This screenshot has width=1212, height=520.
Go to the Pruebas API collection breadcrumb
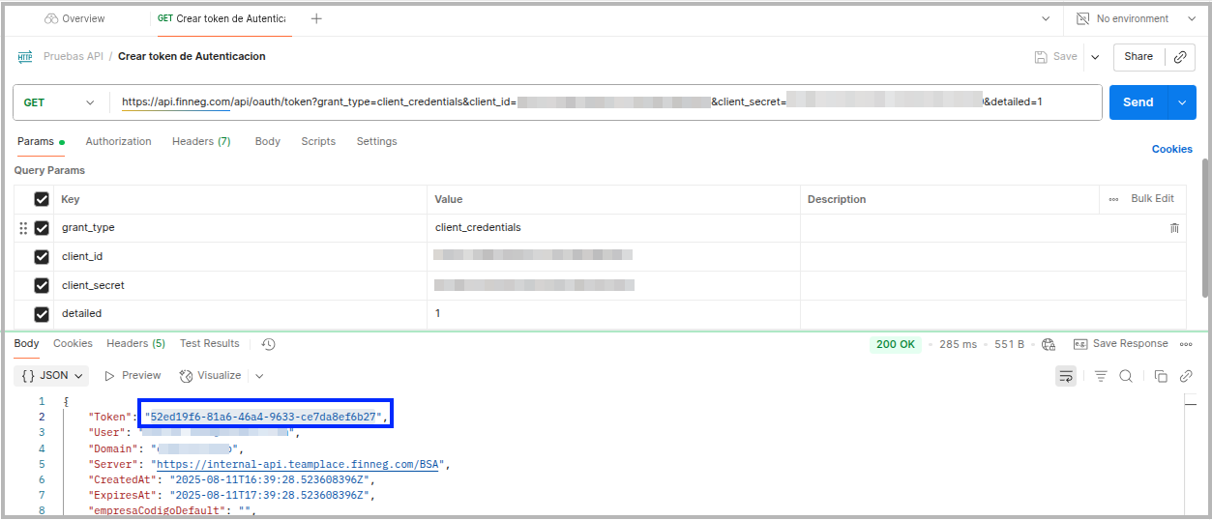[x=74, y=56]
